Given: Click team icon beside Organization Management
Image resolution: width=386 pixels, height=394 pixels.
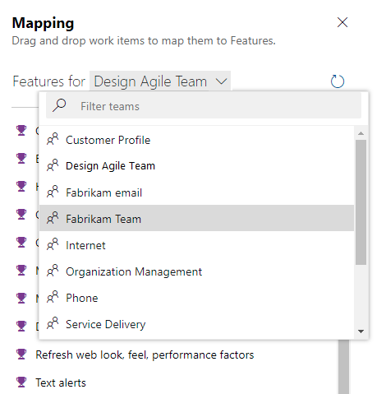Looking at the screenshot, I should 53,271.
